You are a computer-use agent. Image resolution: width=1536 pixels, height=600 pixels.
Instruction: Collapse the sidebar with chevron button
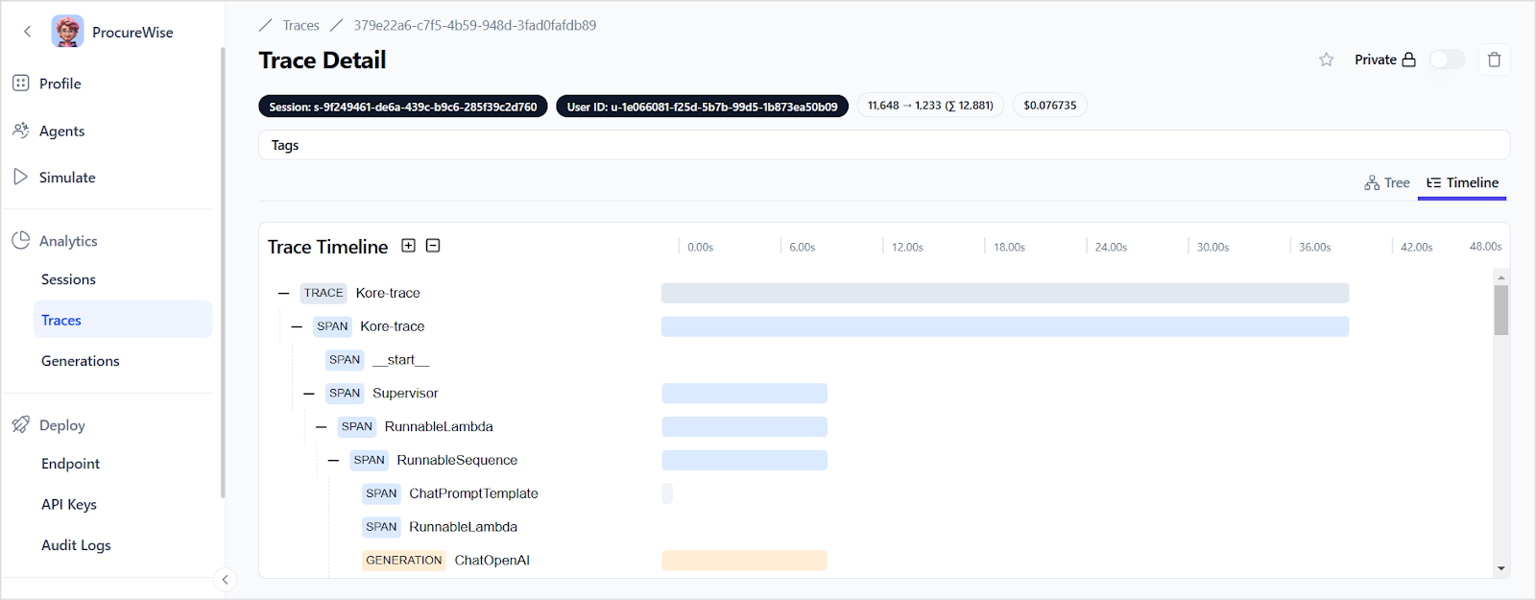point(225,580)
